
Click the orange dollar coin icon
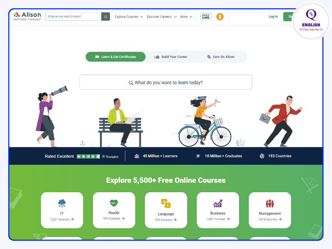(220, 17)
